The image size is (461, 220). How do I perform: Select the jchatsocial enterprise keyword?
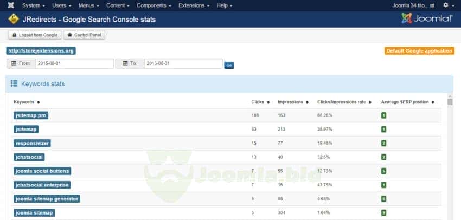coord(42,185)
